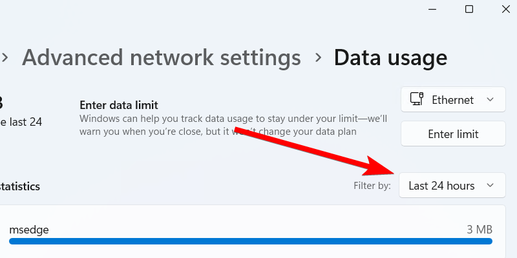517x258 pixels.
Task: Select the msedge app entry name
Action: click(x=29, y=229)
